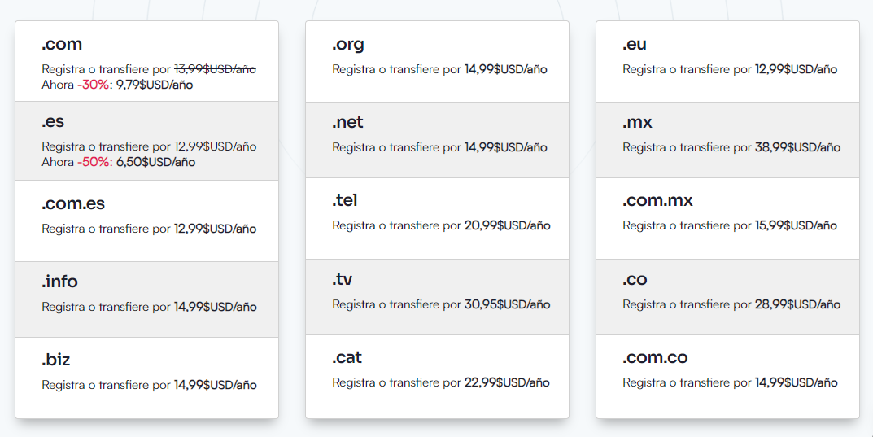Choose the .tv domain row
This screenshot has height=437, width=873.
click(437, 297)
